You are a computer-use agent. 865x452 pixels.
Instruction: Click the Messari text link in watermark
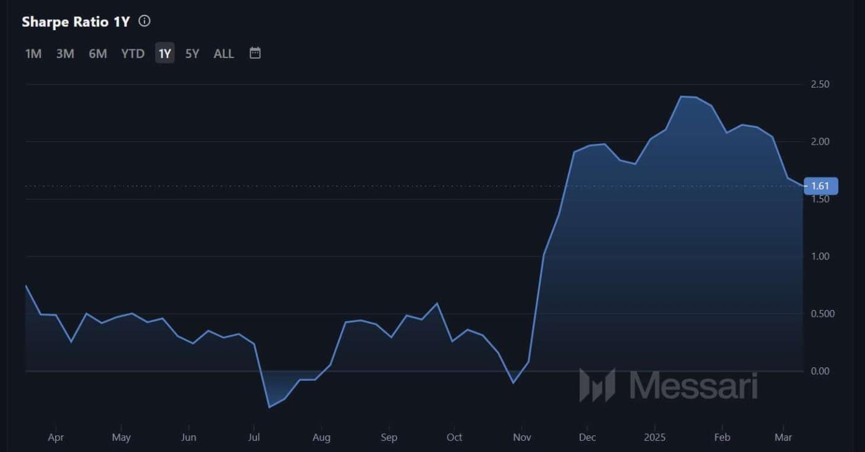692,387
